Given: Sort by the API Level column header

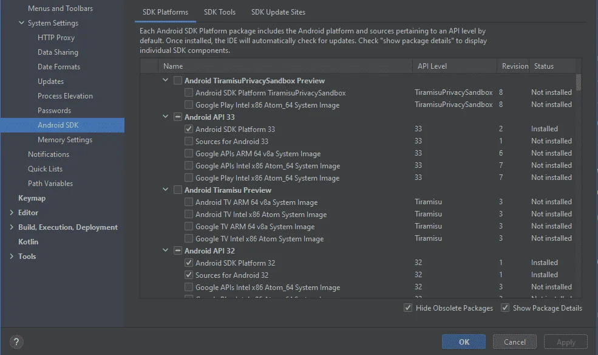Looking at the screenshot, I should pos(455,66).
